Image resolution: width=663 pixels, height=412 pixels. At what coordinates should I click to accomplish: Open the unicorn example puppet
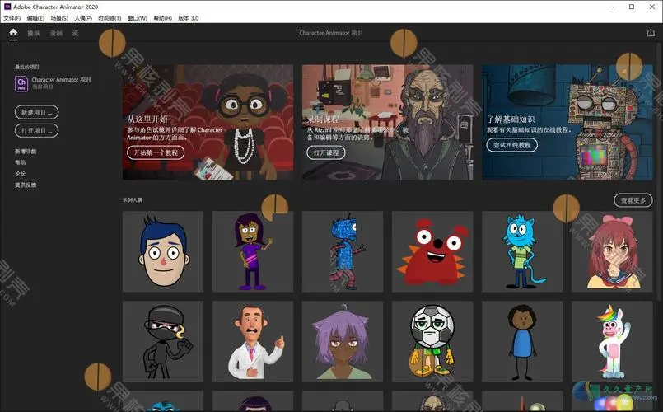(x=611, y=339)
